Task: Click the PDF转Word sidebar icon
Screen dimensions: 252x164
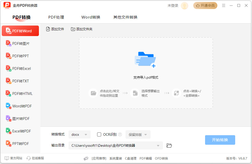Action: click(8, 31)
